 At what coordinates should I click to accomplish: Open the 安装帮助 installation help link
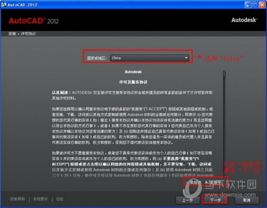coord(18,199)
